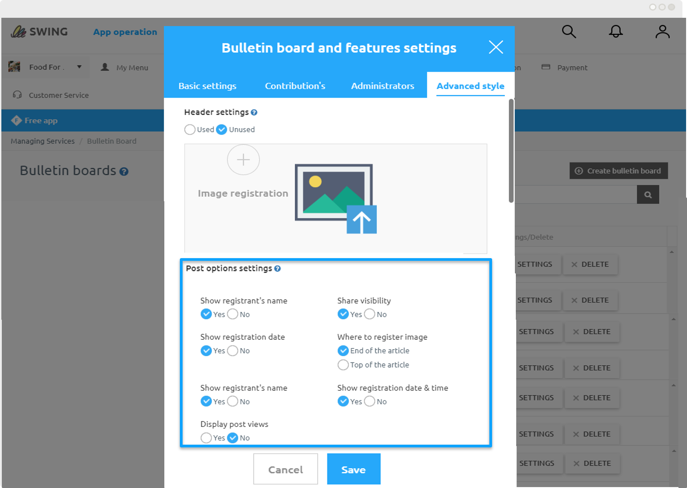The height and width of the screenshot is (488, 687).
Task: Open the user profile icon
Action: pos(662,31)
